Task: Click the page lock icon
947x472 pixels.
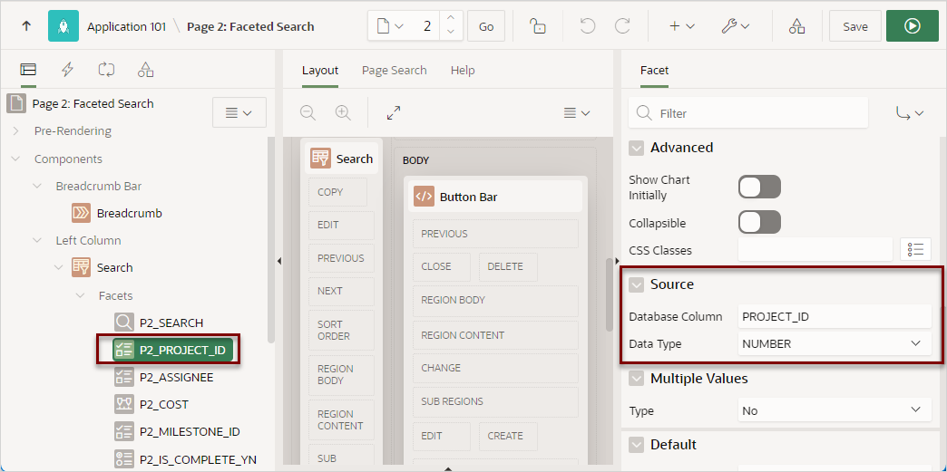Action: coord(538,26)
